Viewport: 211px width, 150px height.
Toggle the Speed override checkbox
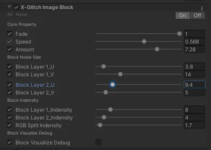9,42
